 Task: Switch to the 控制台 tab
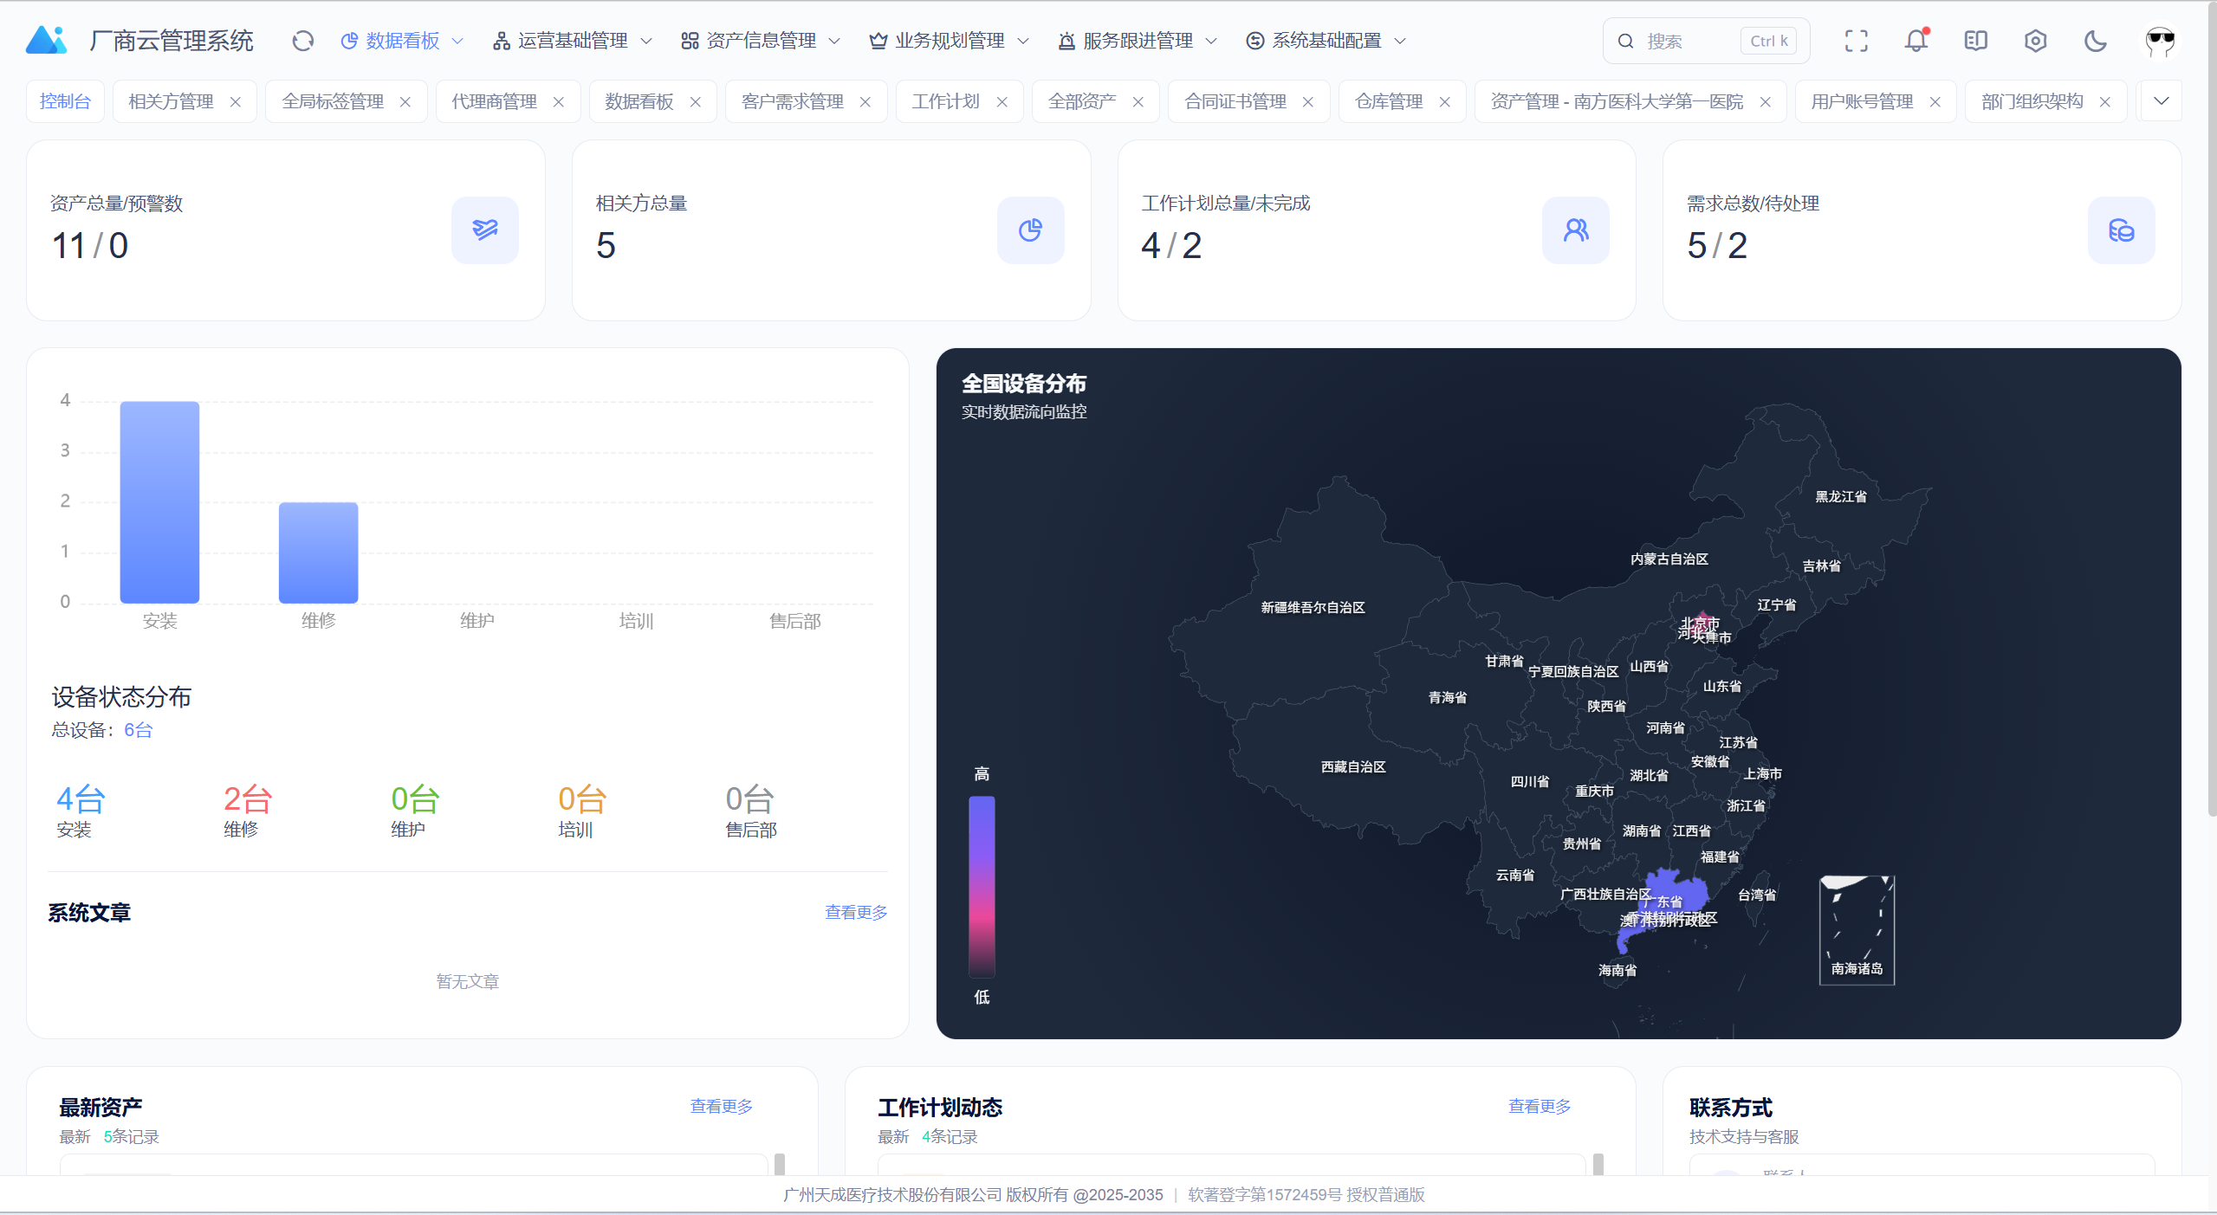tap(65, 101)
